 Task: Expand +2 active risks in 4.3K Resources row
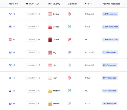(x=14, y=14)
